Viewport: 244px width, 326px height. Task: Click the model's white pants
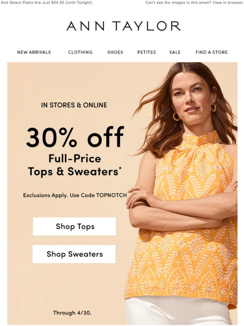(x=179, y=312)
